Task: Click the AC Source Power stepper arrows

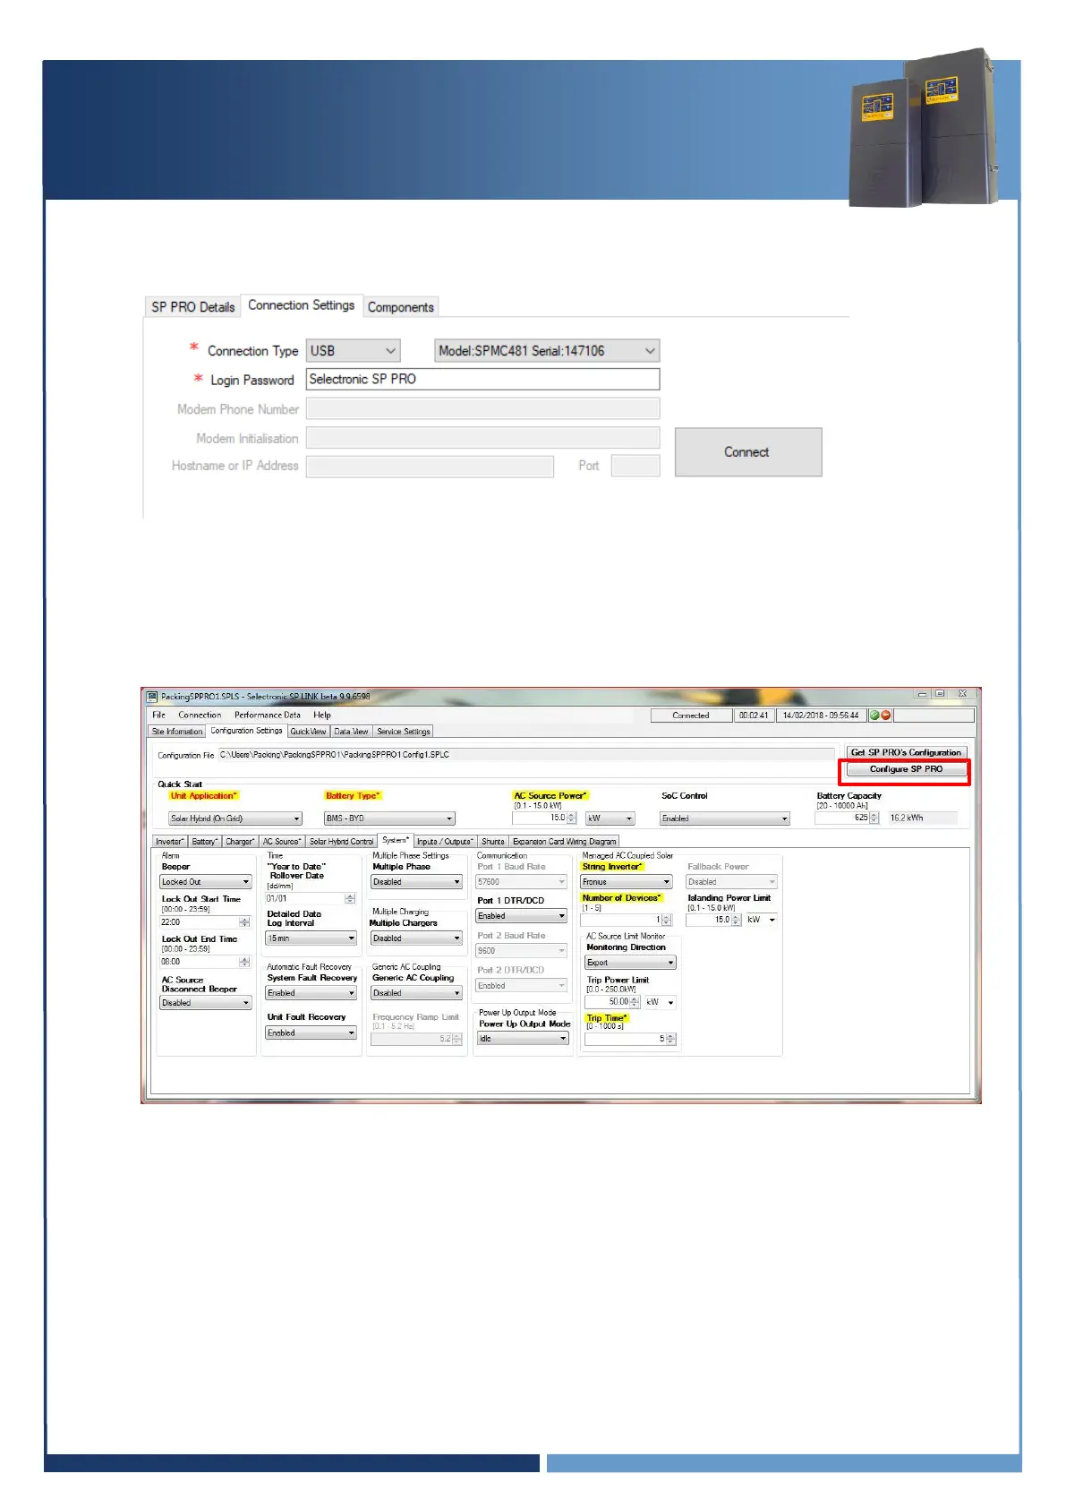Action: point(572,818)
